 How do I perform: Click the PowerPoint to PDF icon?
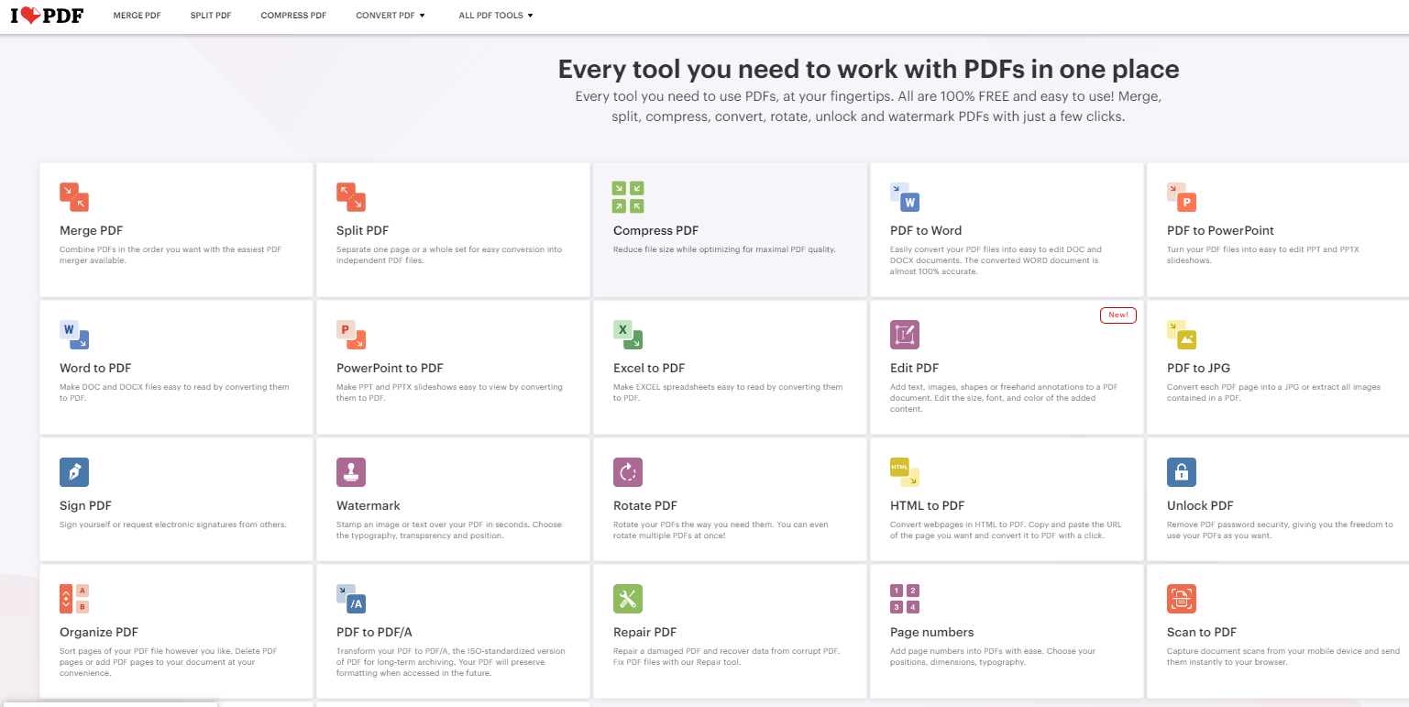point(351,335)
